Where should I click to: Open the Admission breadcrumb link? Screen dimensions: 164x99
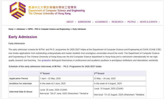click(x=21, y=29)
